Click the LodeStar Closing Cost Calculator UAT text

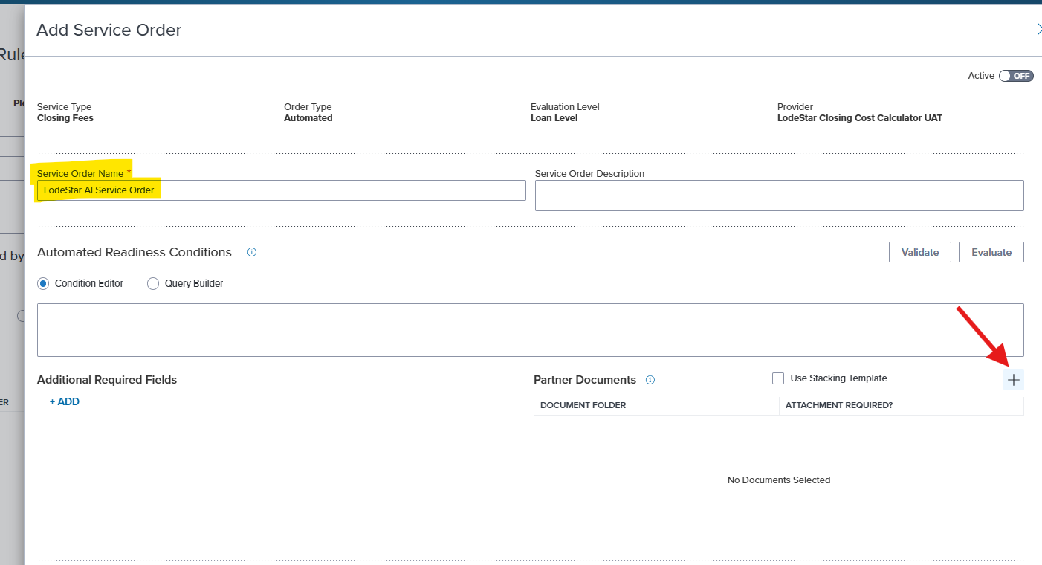click(x=860, y=118)
